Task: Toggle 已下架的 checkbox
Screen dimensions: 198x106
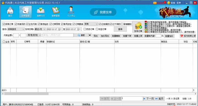Action: coord(111,24)
